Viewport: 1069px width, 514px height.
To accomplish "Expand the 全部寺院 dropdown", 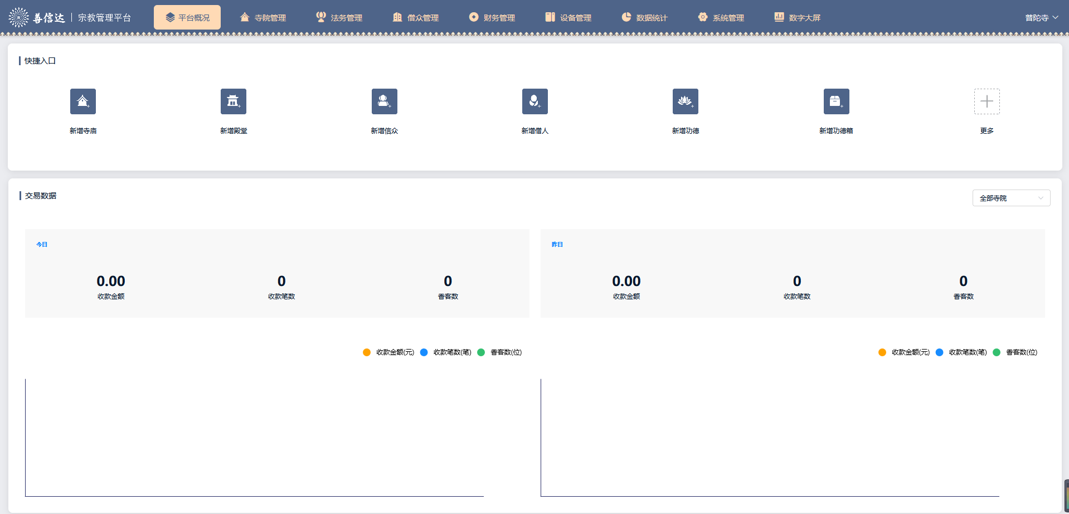I will 1011,198.
